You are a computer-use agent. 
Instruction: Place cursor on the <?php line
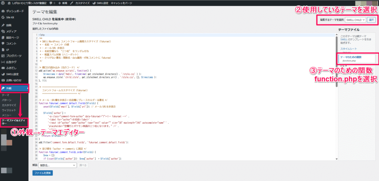(x=41, y=35)
